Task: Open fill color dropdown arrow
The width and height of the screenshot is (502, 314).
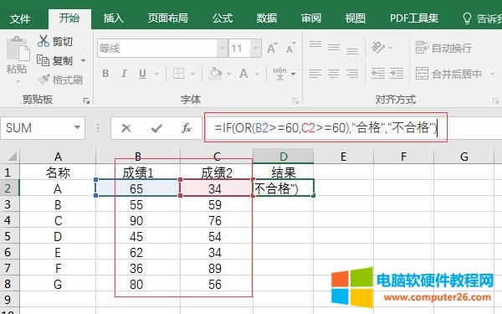Action: [x=229, y=74]
